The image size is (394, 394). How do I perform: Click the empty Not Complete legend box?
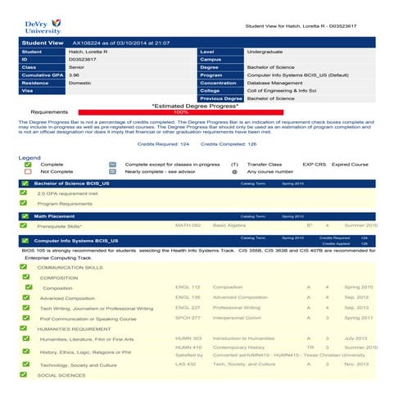(28, 171)
